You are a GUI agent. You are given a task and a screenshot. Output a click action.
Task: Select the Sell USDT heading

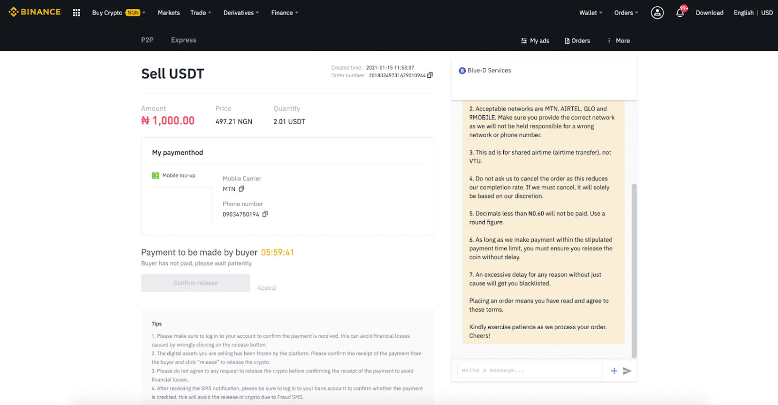(x=173, y=74)
